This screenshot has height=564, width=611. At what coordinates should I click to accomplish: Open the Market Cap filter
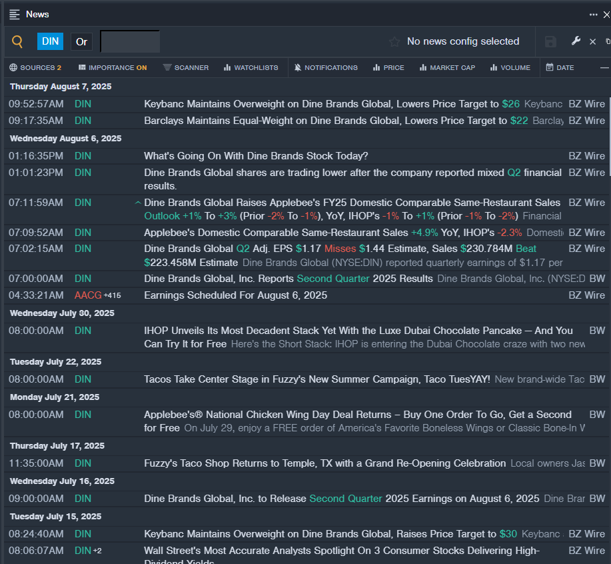(447, 68)
